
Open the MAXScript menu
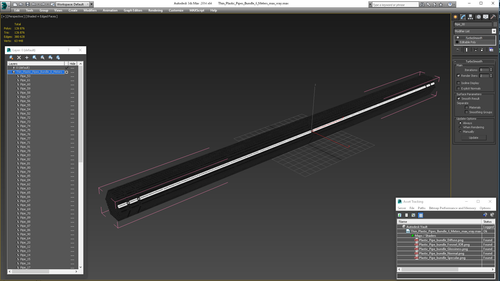coord(197,10)
